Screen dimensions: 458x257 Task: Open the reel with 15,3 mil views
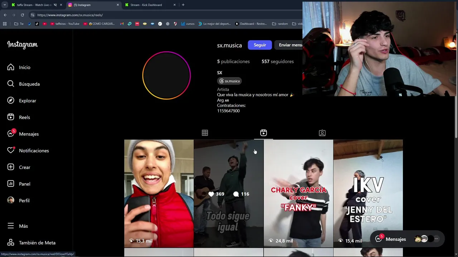(x=159, y=193)
